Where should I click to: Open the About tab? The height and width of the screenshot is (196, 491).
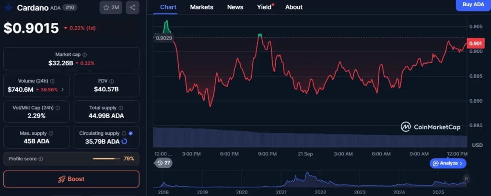pyautogui.click(x=294, y=7)
